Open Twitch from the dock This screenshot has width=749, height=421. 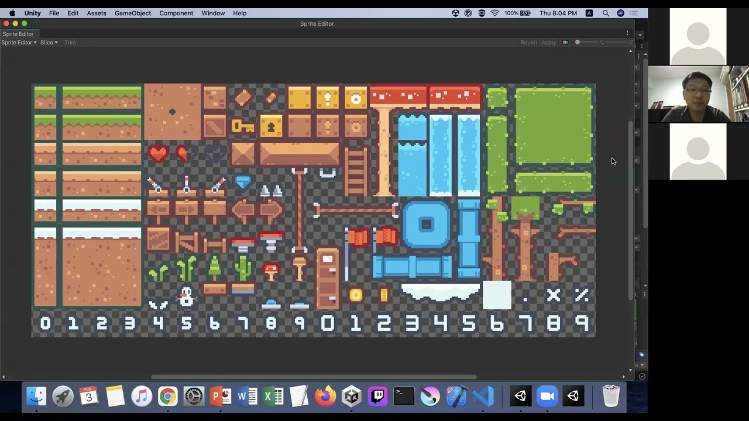click(378, 396)
